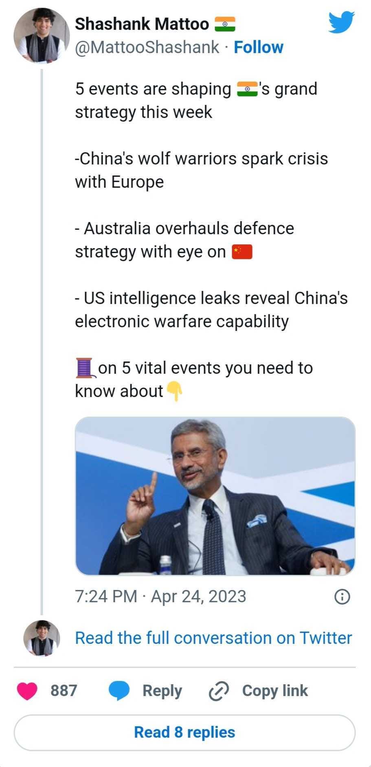The width and height of the screenshot is (371, 767).
Task: Read the full conversation on Twitter
Action: click(213, 638)
